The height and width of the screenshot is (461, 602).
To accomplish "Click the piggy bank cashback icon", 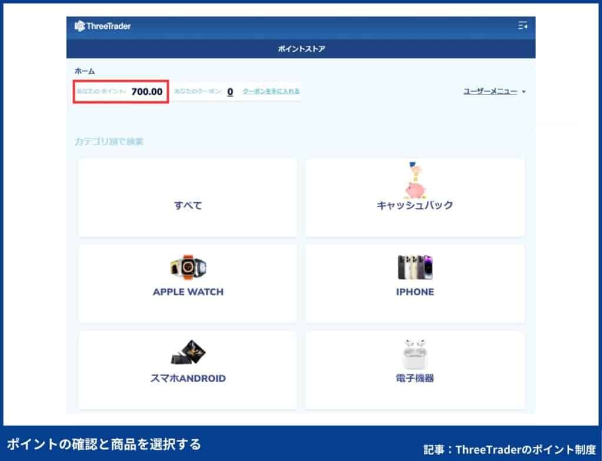I will pos(415,179).
